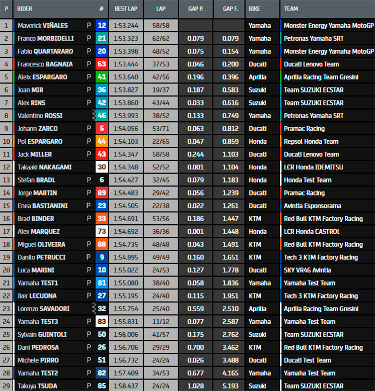Image resolution: width=375 pixels, height=391 pixels.
Task: Select rider name Lorenzo SAVADORI
Action: pyautogui.click(x=43, y=309)
